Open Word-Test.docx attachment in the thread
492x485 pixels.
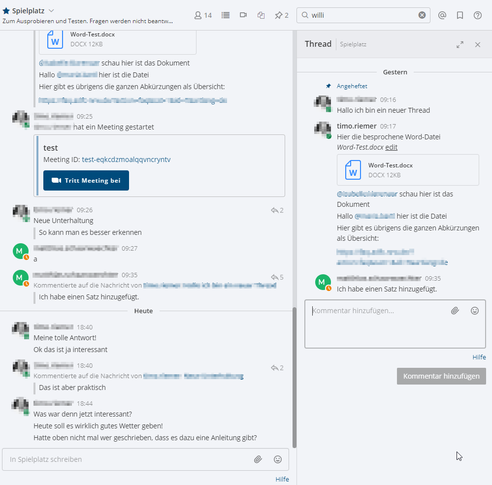[391, 165]
